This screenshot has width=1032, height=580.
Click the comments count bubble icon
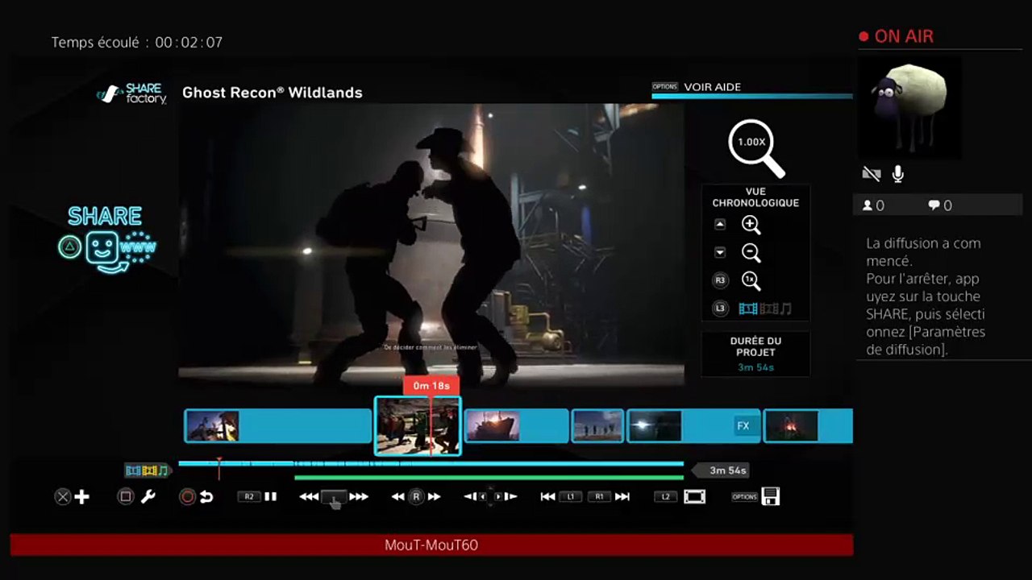tap(934, 205)
